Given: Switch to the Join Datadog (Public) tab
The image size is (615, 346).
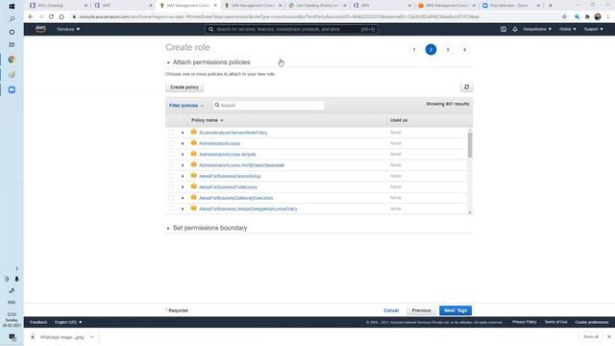Looking at the screenshot, I should coord(316,6).
